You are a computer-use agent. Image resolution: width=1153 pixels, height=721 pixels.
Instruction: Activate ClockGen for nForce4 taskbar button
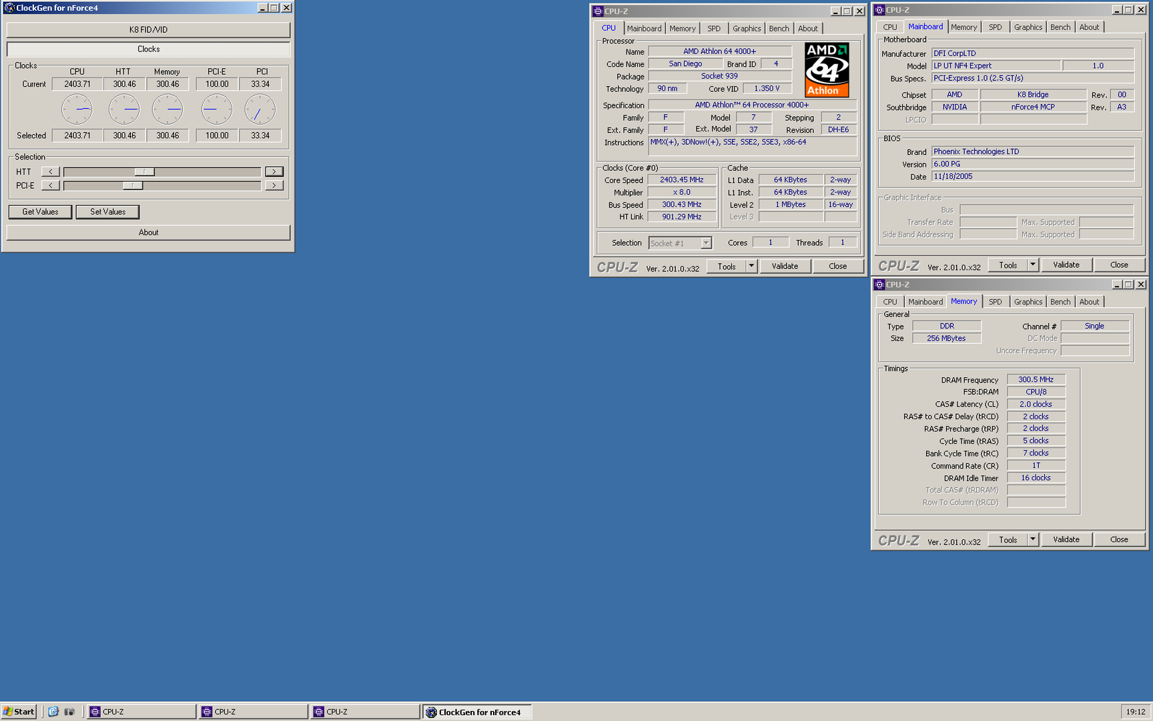click(477, 712)
